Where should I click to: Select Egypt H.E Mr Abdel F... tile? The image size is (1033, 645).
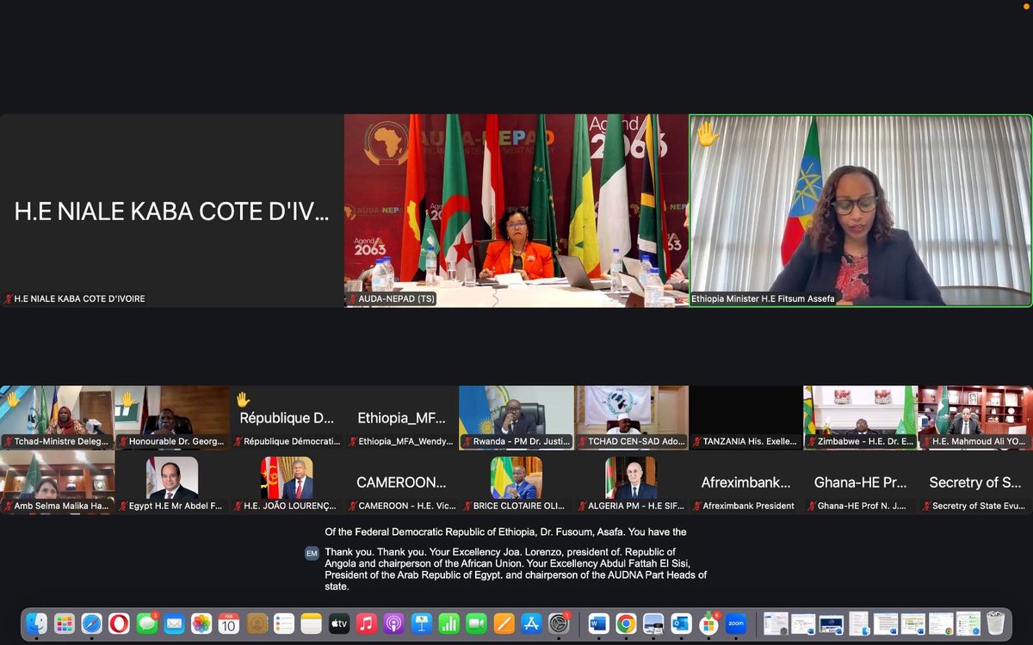pos(172,482)
